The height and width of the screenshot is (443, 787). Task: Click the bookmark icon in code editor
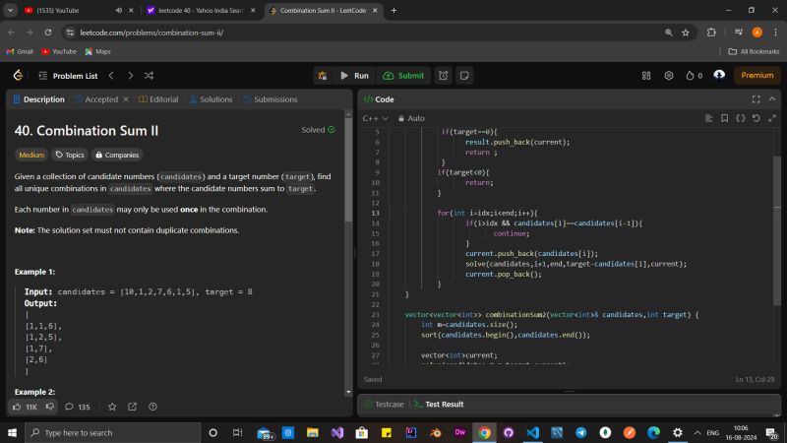click(x=726, y=118)
